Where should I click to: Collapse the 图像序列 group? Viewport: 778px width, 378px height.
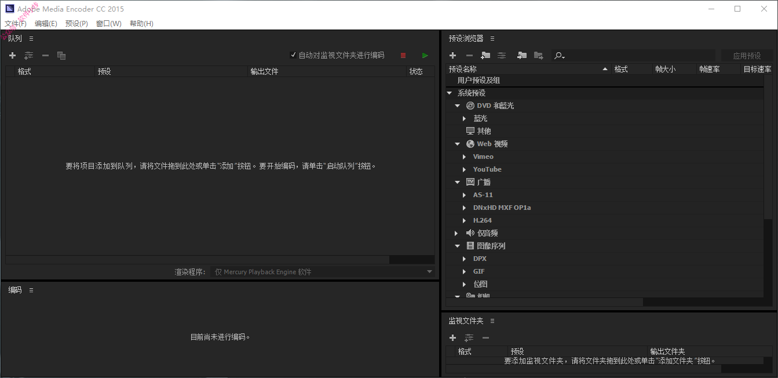coord(458,246)
